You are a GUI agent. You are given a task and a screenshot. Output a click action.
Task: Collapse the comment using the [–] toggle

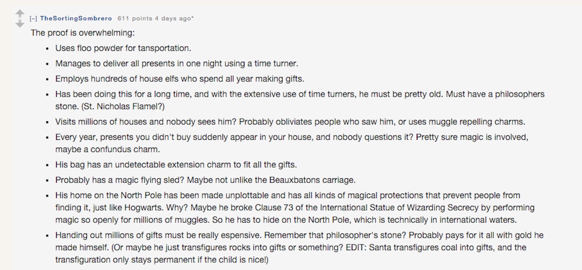(x=33, y=19)
